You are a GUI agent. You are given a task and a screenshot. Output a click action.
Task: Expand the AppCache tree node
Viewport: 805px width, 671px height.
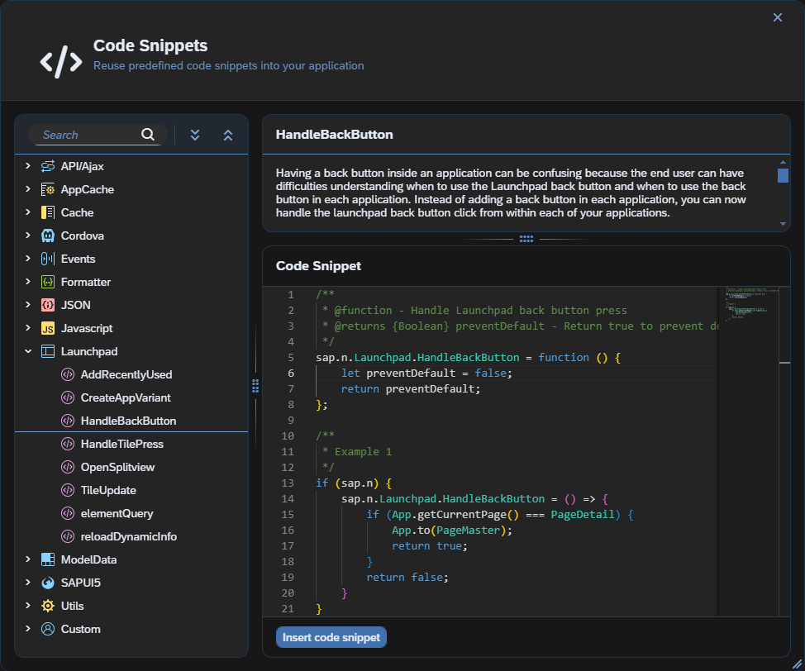(28, 189)
